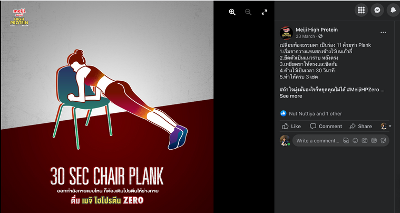Change who you're commenting as
400x213 pixels.
(x=386, y=126)
